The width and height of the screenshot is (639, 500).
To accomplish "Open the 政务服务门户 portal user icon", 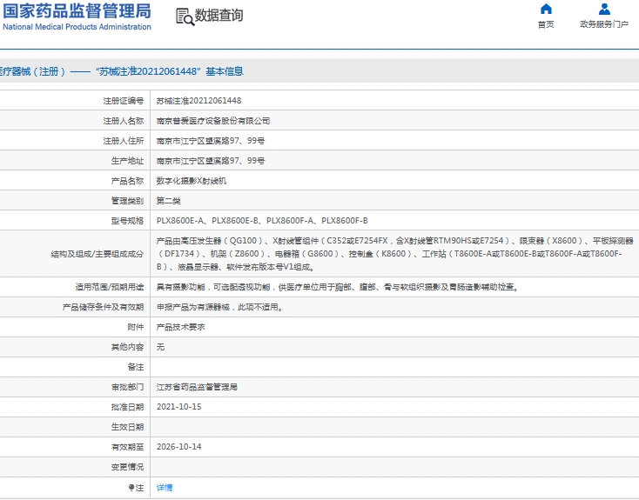I will tap(604, 9).
